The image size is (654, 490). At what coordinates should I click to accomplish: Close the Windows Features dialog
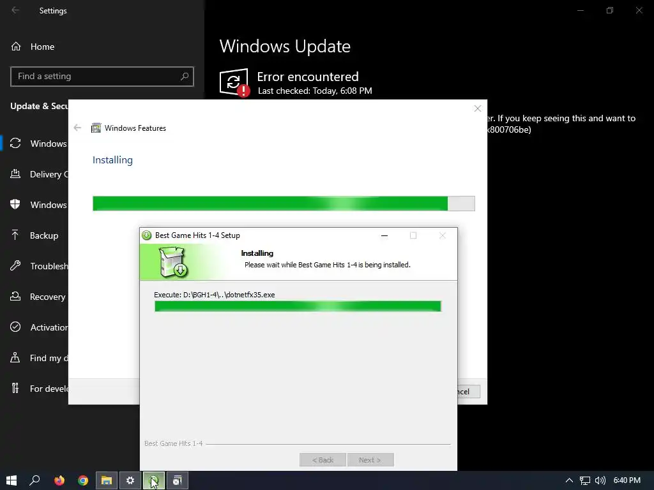(x=478, y=108)
